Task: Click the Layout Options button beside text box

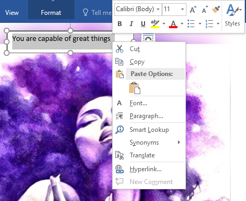Action: point(148,38)
